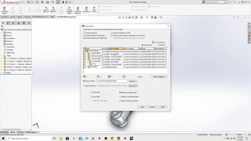Expand the Mates folder in feature tree

click(2, 73)
